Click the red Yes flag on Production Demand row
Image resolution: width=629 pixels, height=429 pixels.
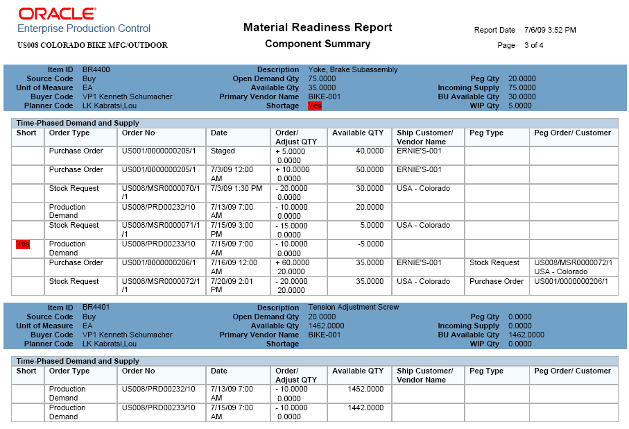tap(21, 244)
